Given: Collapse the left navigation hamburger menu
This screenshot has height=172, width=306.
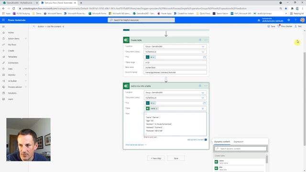Looking at the screenshot, I should point(3,27).
